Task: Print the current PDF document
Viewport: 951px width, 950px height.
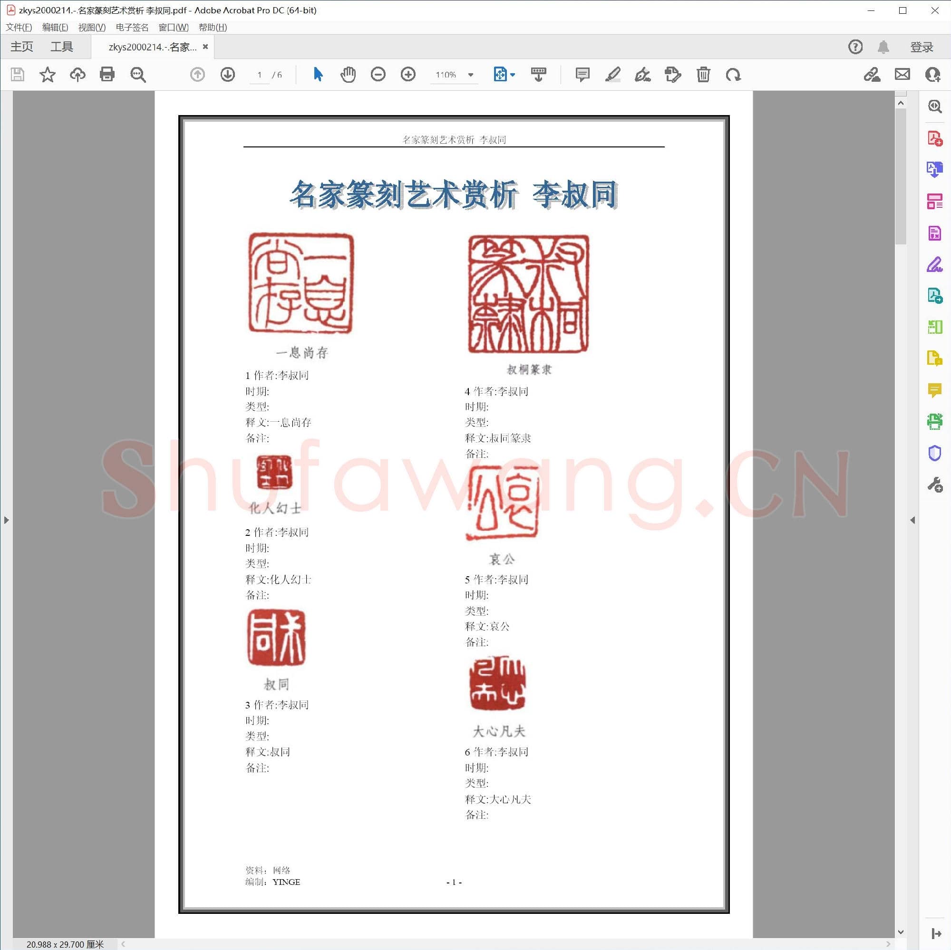Action: point(107,75)
